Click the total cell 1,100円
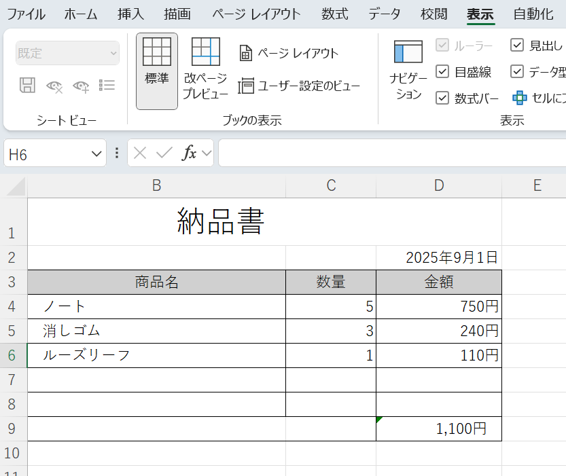Screen dimensions: 566x476 439,428
